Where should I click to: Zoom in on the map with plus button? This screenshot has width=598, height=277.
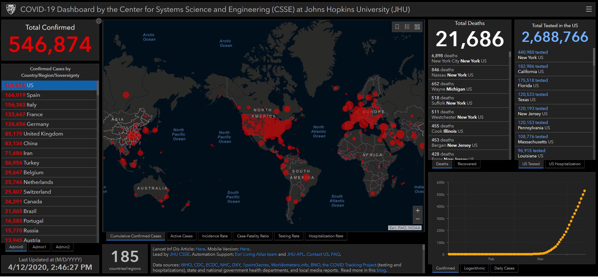click(x=418, y=210)
